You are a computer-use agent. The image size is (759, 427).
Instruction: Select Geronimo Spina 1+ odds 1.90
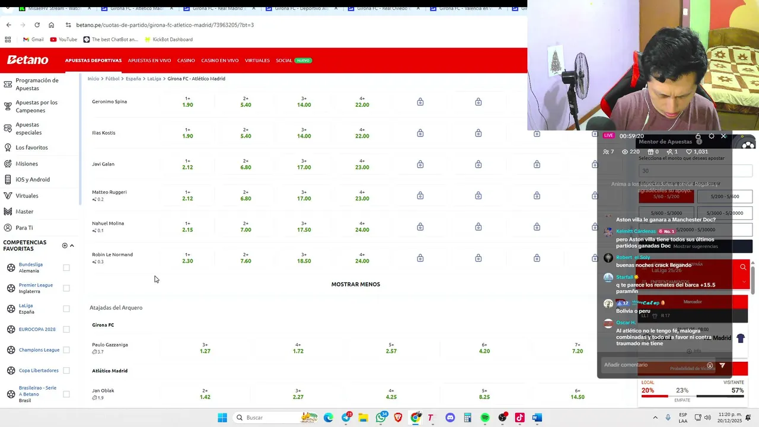pyautogui.click(x=187, y=101)
